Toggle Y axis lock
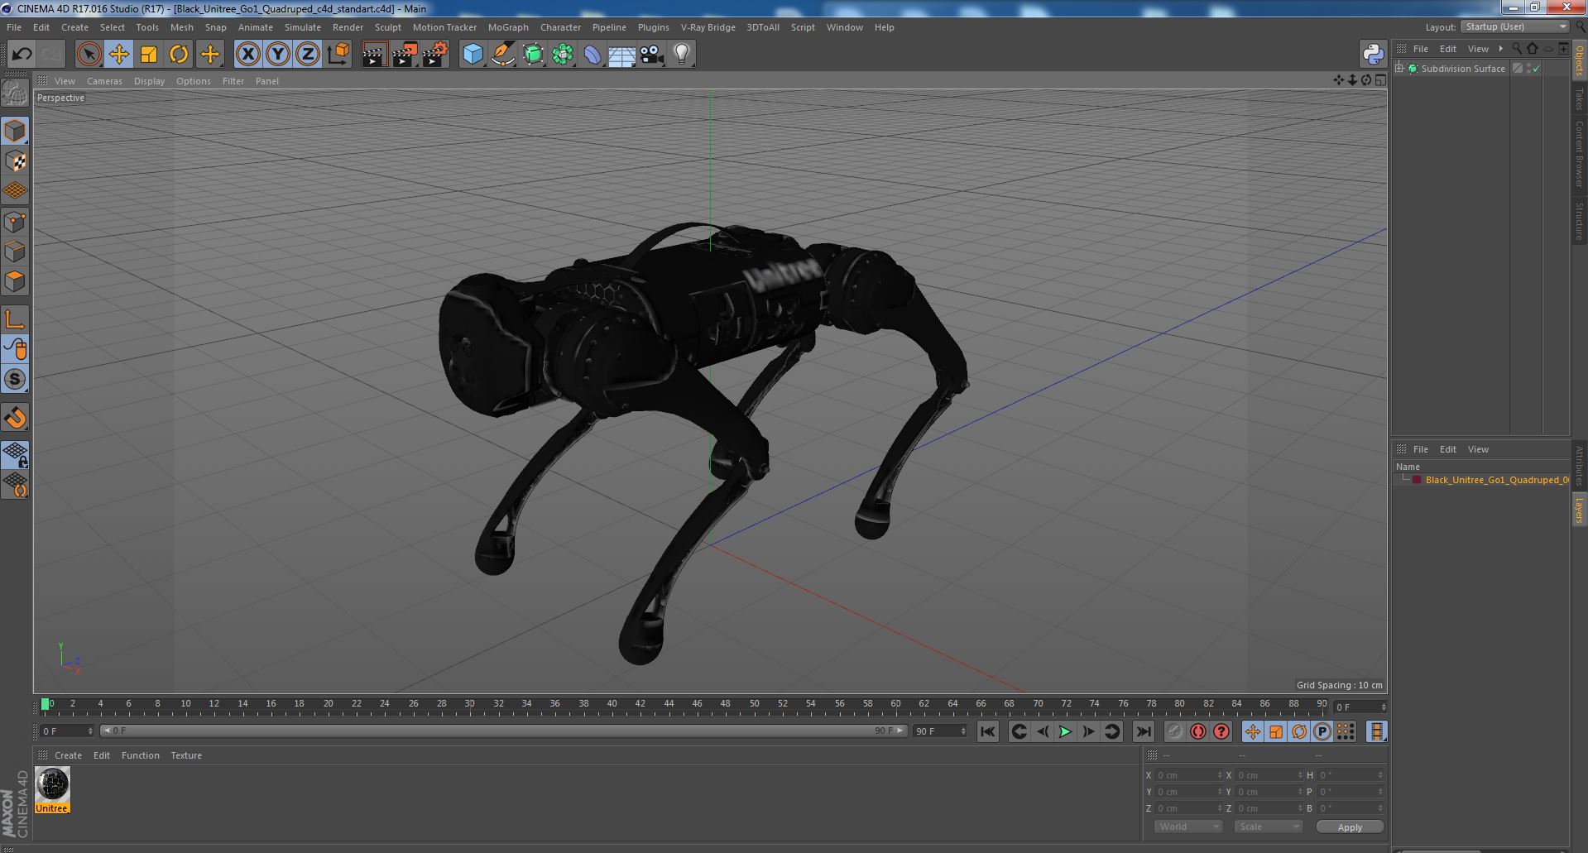Image resolution: width=1588 pixels, height=853 pixels. (278, 55)
